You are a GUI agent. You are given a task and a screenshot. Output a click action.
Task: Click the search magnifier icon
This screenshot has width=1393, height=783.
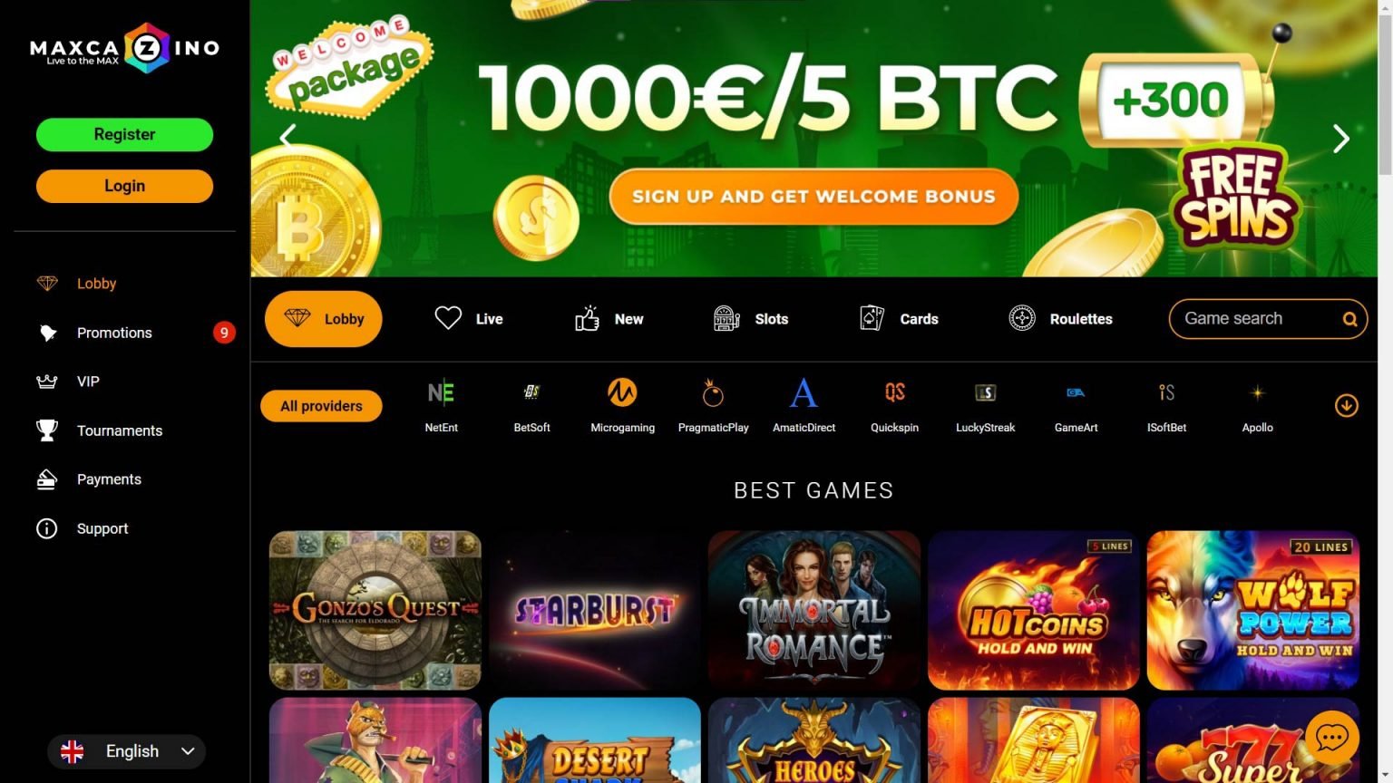pyautogui.click(x=1349, y=319)
